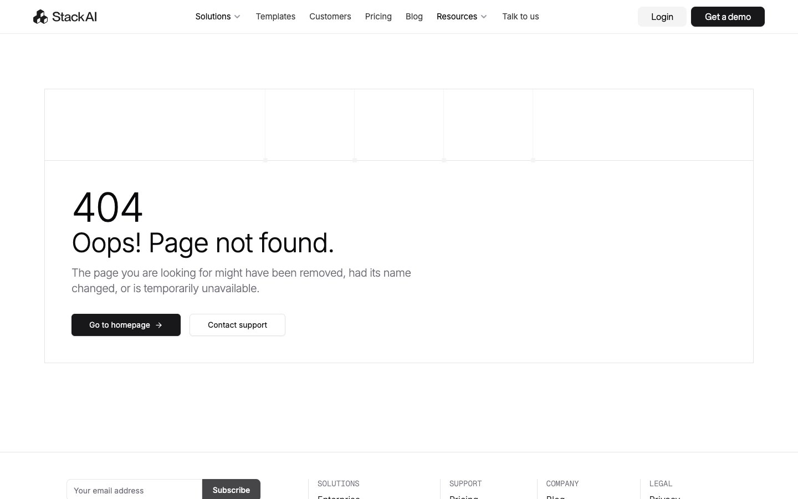Viewport: 798px width, 499px height.
Task: Click Talk to us in the navbar
Action: pyautogui.click(x=520, y=17)
